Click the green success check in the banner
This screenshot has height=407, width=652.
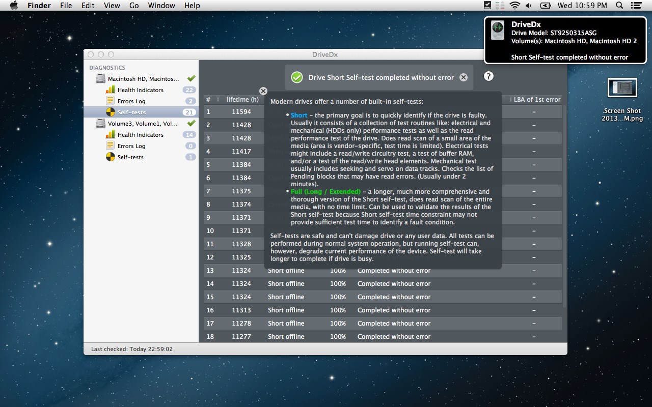pyautogui.click(x=297, y=77)
